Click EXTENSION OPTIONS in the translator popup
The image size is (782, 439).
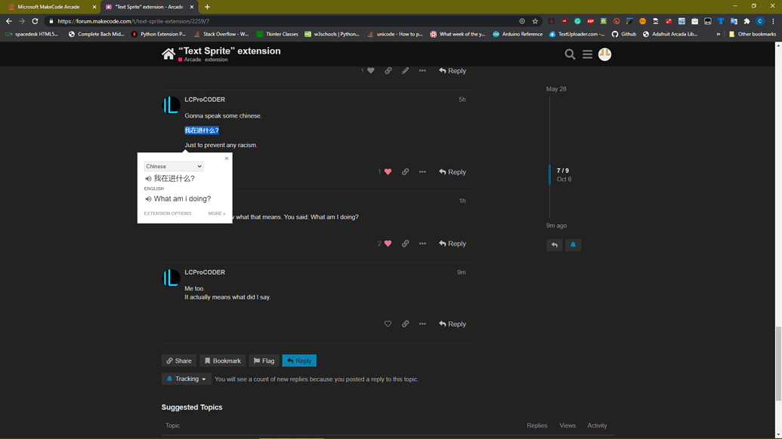167,213
